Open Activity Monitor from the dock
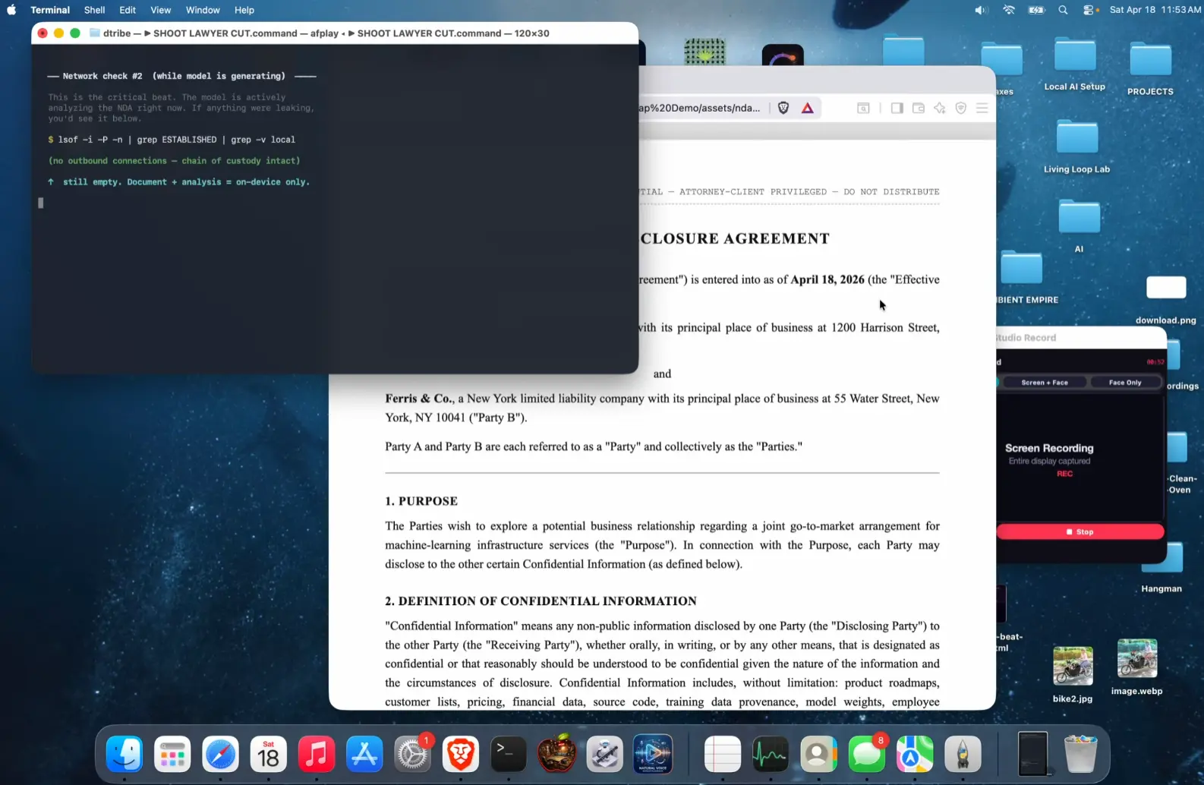This screenshot has width=1204, height=785. 771,754
